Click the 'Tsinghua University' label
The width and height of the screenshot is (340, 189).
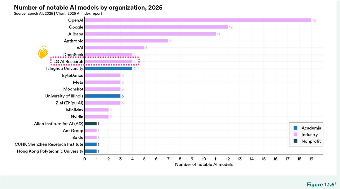click(64, 68)
